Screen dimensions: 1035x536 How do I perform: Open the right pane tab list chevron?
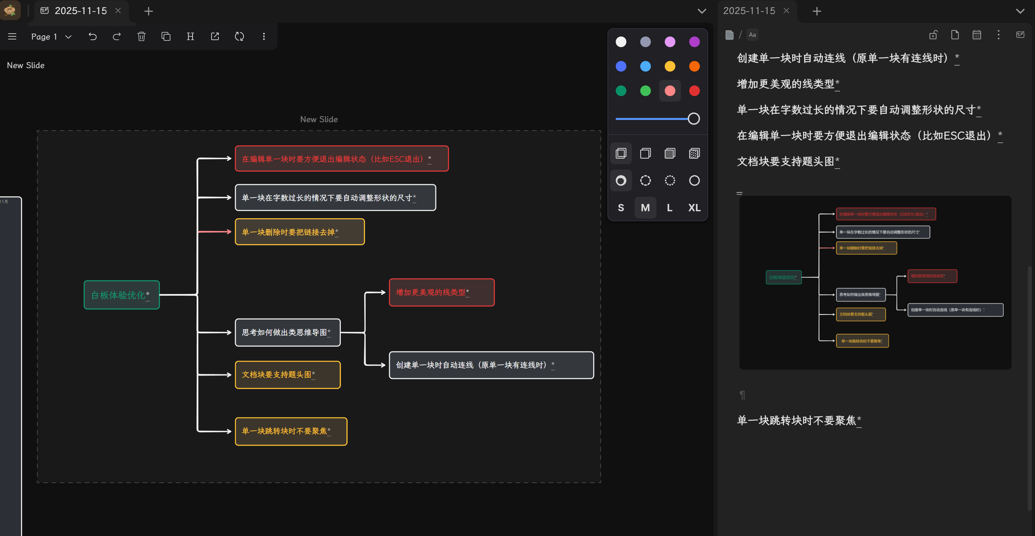click(x=1020, y=11)
